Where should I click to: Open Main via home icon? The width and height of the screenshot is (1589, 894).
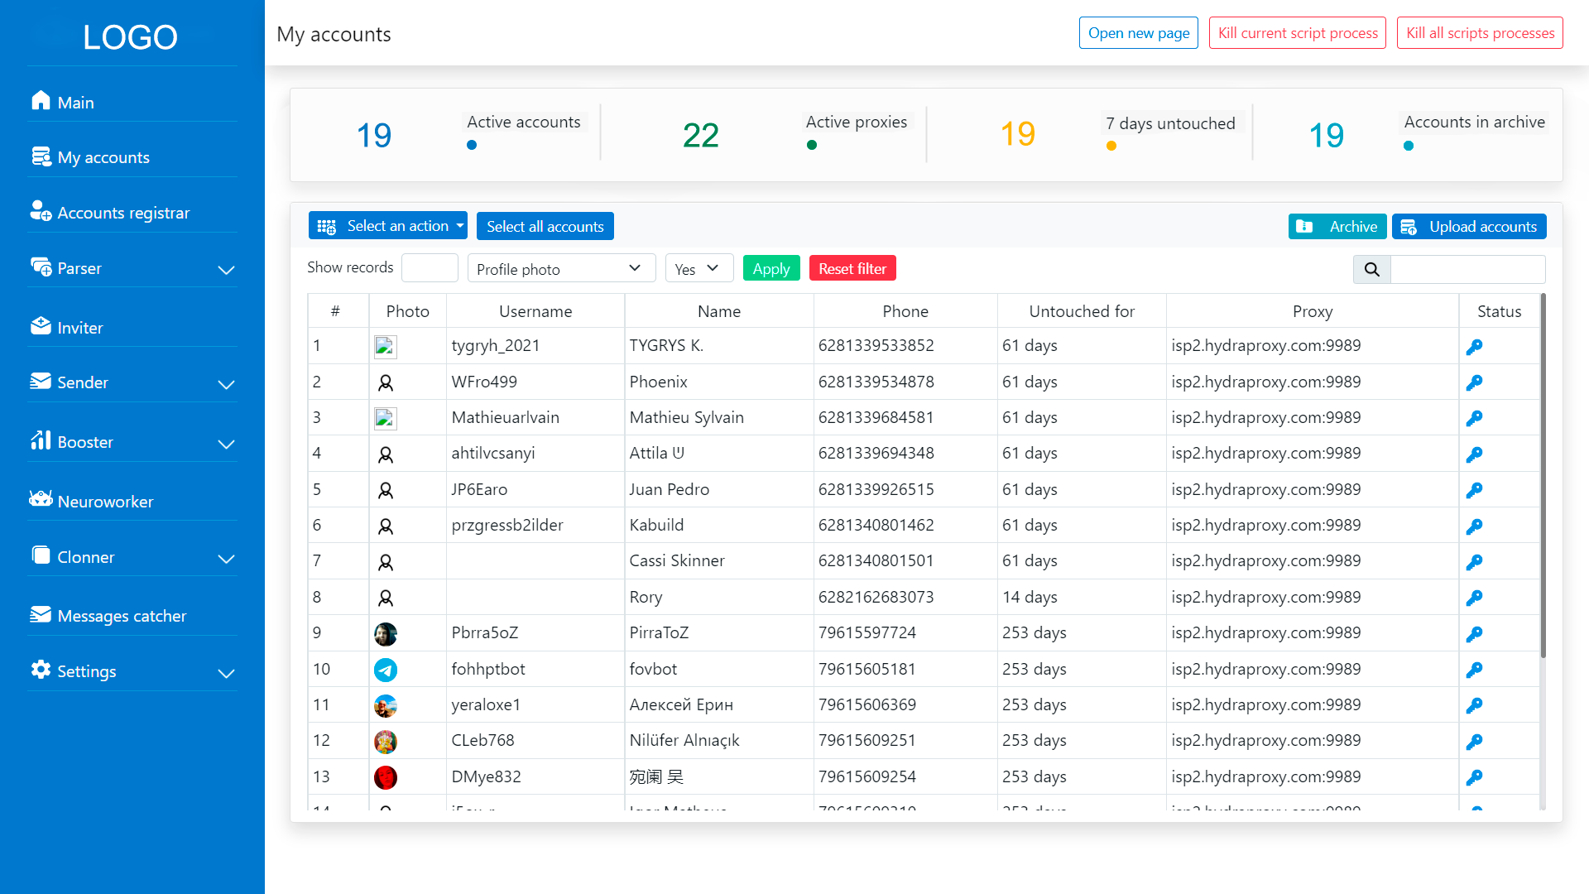(41, 100)
